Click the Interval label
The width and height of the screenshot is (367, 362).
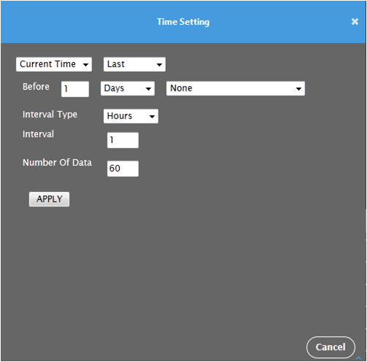point(38,134)
